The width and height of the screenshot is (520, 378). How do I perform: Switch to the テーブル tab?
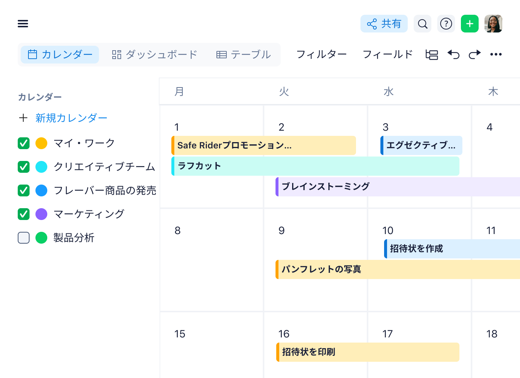tap(244, 55)
